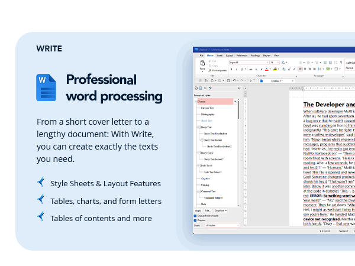This screenshot has height=266, width=355.
Task: Open the font color dropdown arrow
Action: click(x=270, y=69)
